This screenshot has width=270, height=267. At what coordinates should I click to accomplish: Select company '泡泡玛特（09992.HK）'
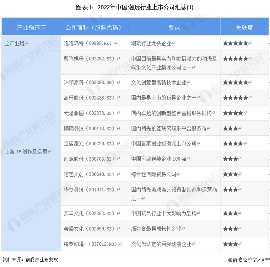coord(89,43)
